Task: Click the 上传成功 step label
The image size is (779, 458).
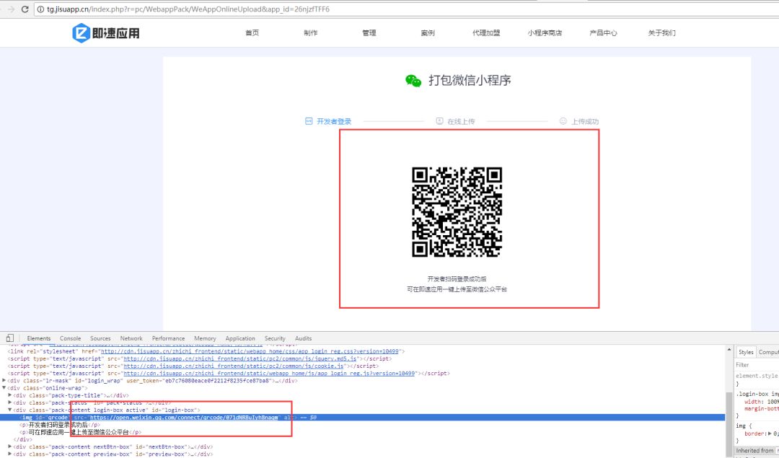Action: (x=585, y=121)
